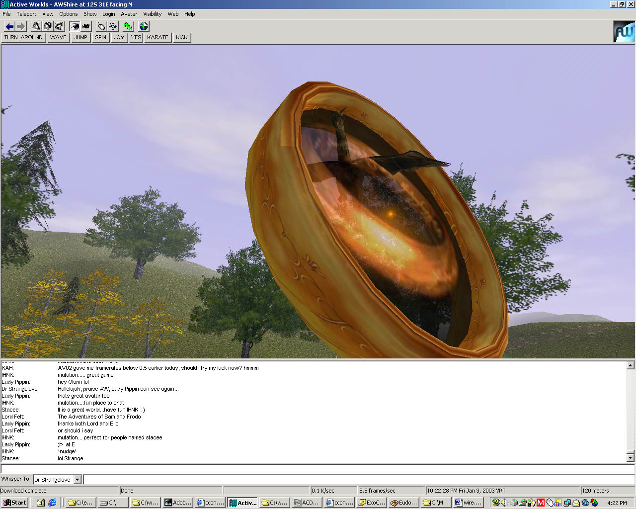Open the Adobe taskbar item
The height and width of the screenshot is (509, 636).
pos(178,503)
